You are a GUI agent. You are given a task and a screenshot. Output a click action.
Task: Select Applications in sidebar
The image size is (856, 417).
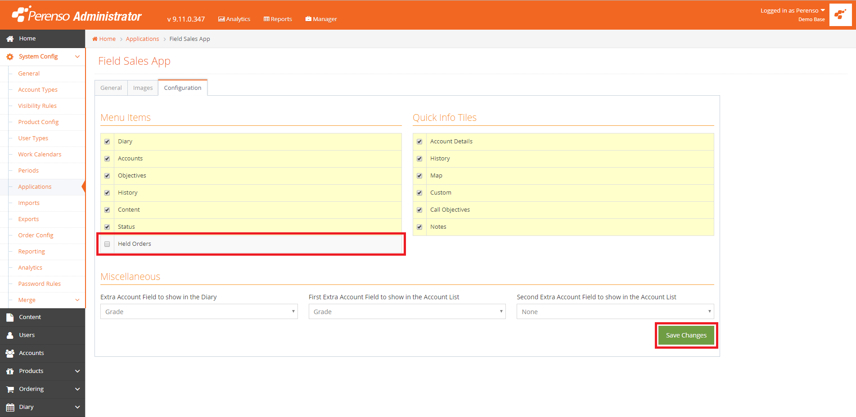[x=35, y=187]
